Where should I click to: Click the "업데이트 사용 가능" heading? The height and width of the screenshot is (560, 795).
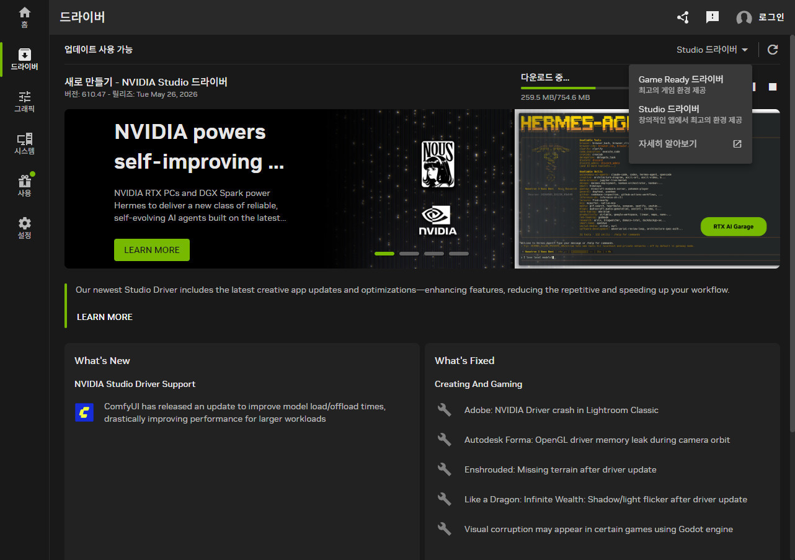99,50
